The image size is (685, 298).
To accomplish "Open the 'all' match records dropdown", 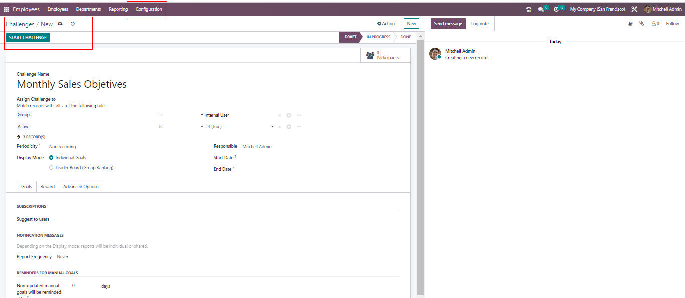I will tap(60, 106).
